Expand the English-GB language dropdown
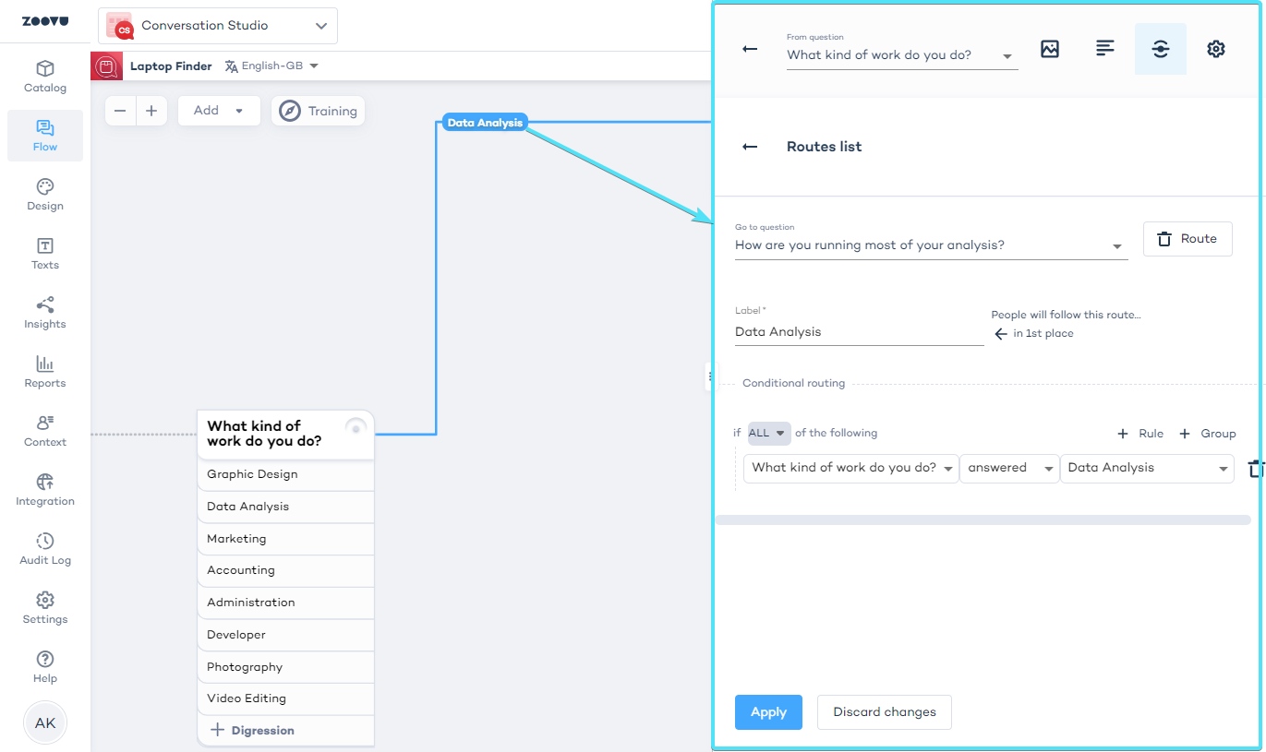The width and height of the screenshot is (1266, 752). tap(272, 66)
